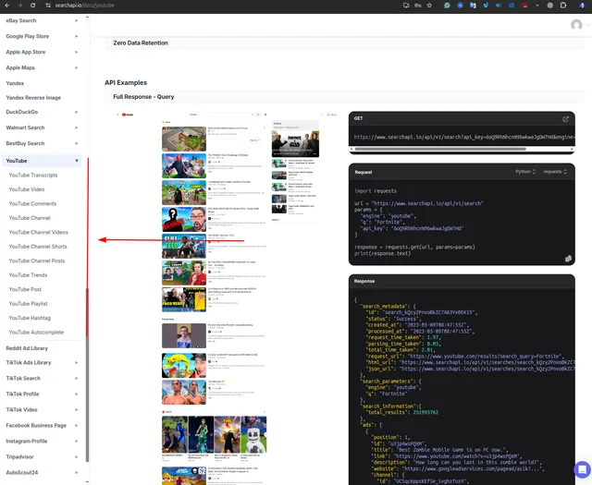Image resolution: width=592 pixels, height=485 pixels.
Task: Go back to the previous browser page
Action: point(6,6)
